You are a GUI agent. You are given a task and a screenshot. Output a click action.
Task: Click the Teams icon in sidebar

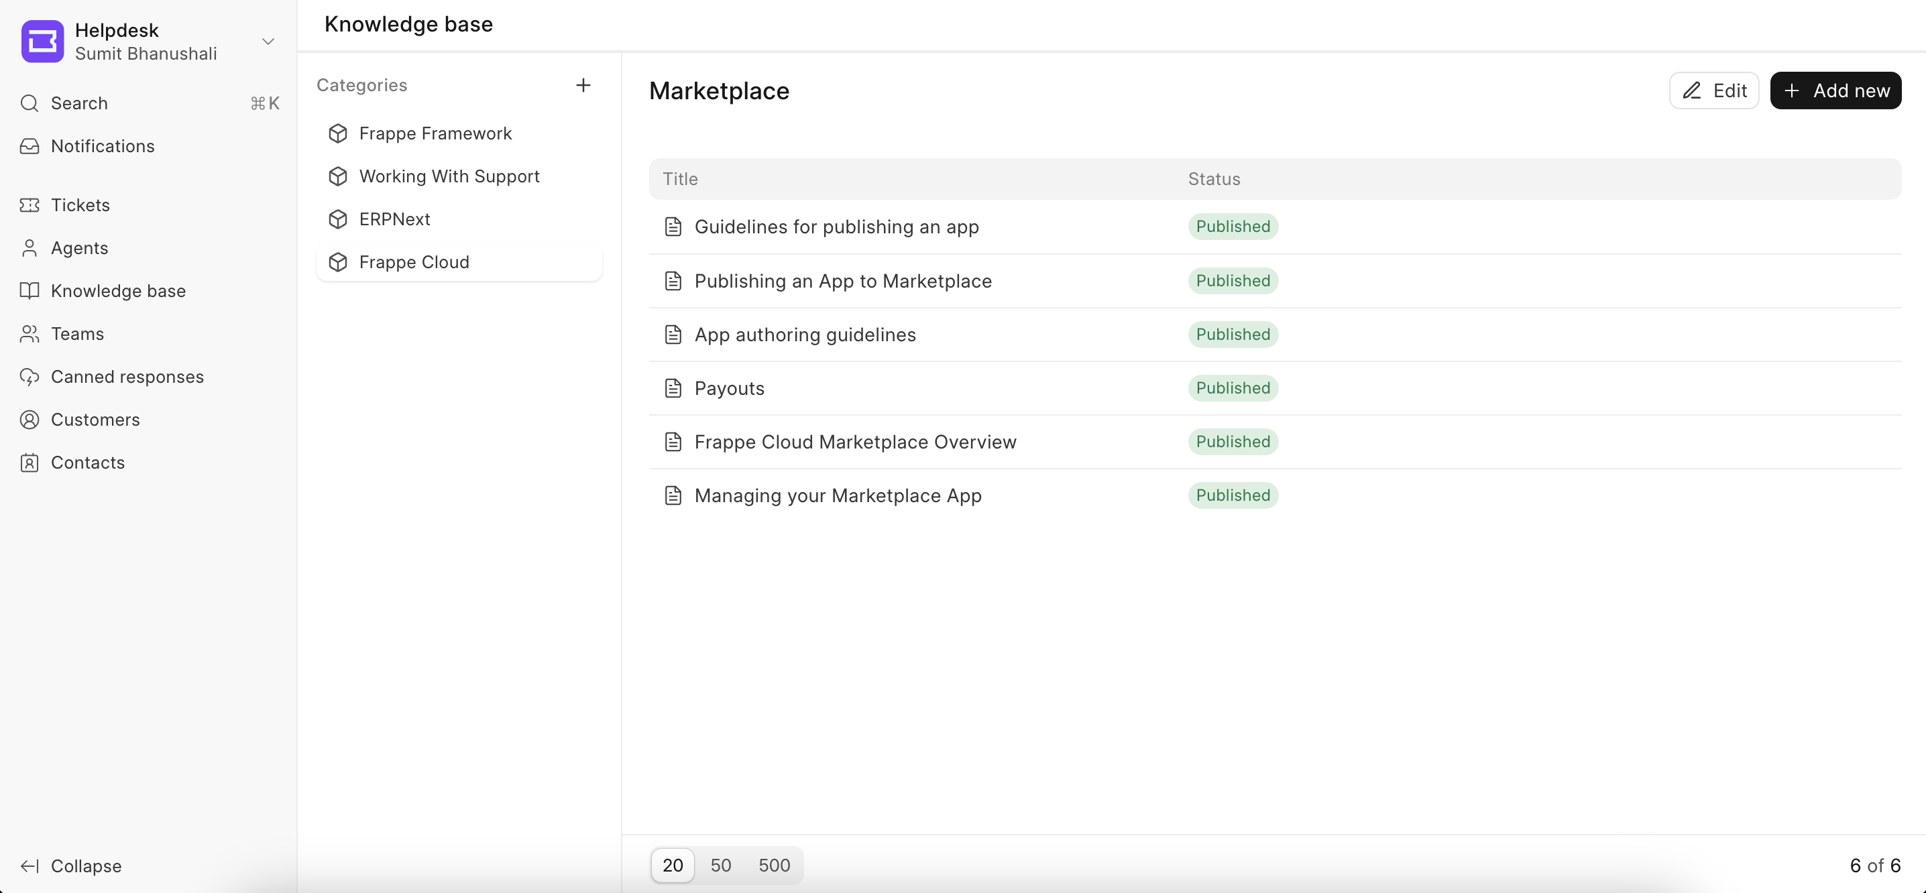tap(30, 333)
